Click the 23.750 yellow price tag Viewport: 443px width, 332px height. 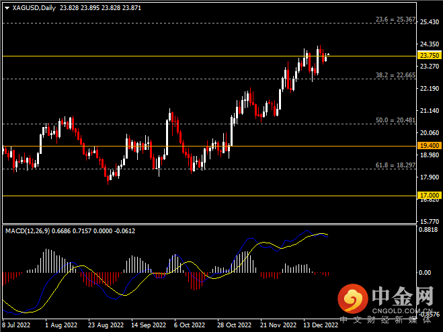coord(430,55)
